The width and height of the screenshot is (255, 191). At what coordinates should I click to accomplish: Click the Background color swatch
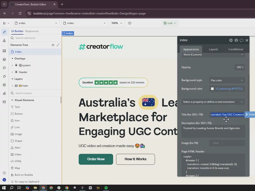click(x=212, y=89)
